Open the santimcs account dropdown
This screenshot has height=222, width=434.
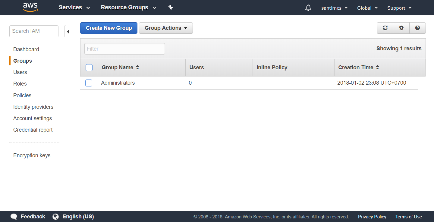point(334,8)
